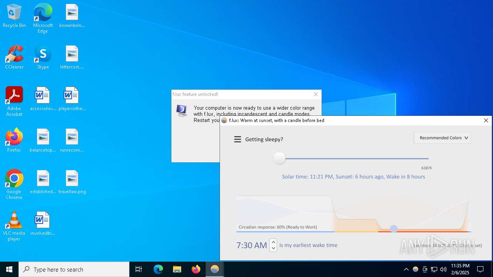The image size is (493, 277).
Task: Expand the Recommended Colors dropdown
Action: pos(442,138)
